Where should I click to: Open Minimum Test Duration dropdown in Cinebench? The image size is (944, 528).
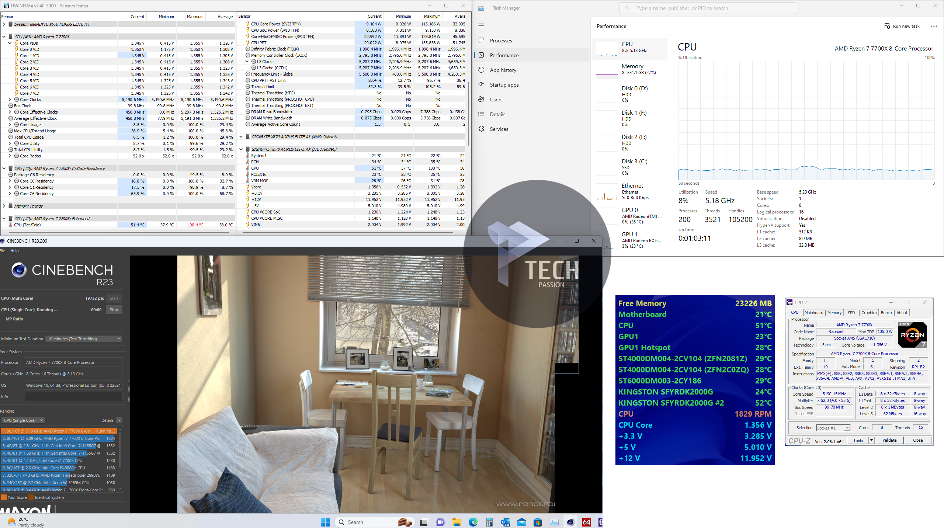click(84, 339)
